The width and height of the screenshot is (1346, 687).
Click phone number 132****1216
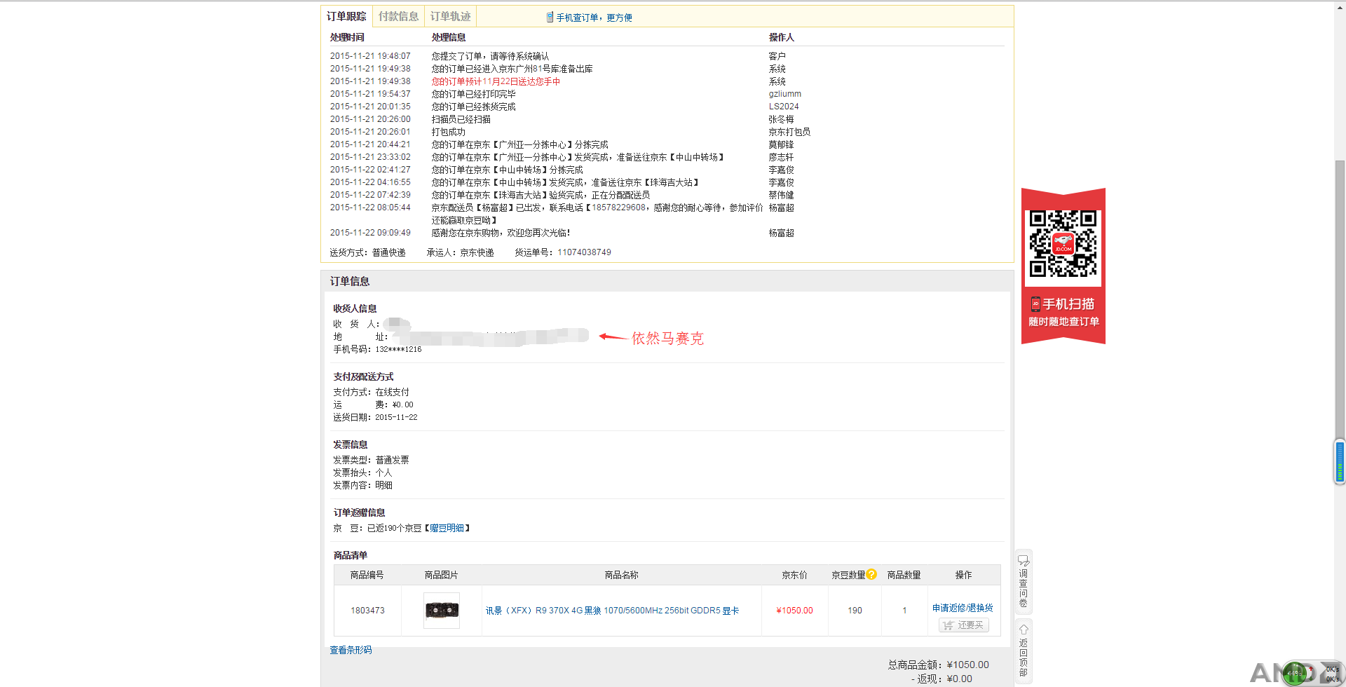click(398, 349)
